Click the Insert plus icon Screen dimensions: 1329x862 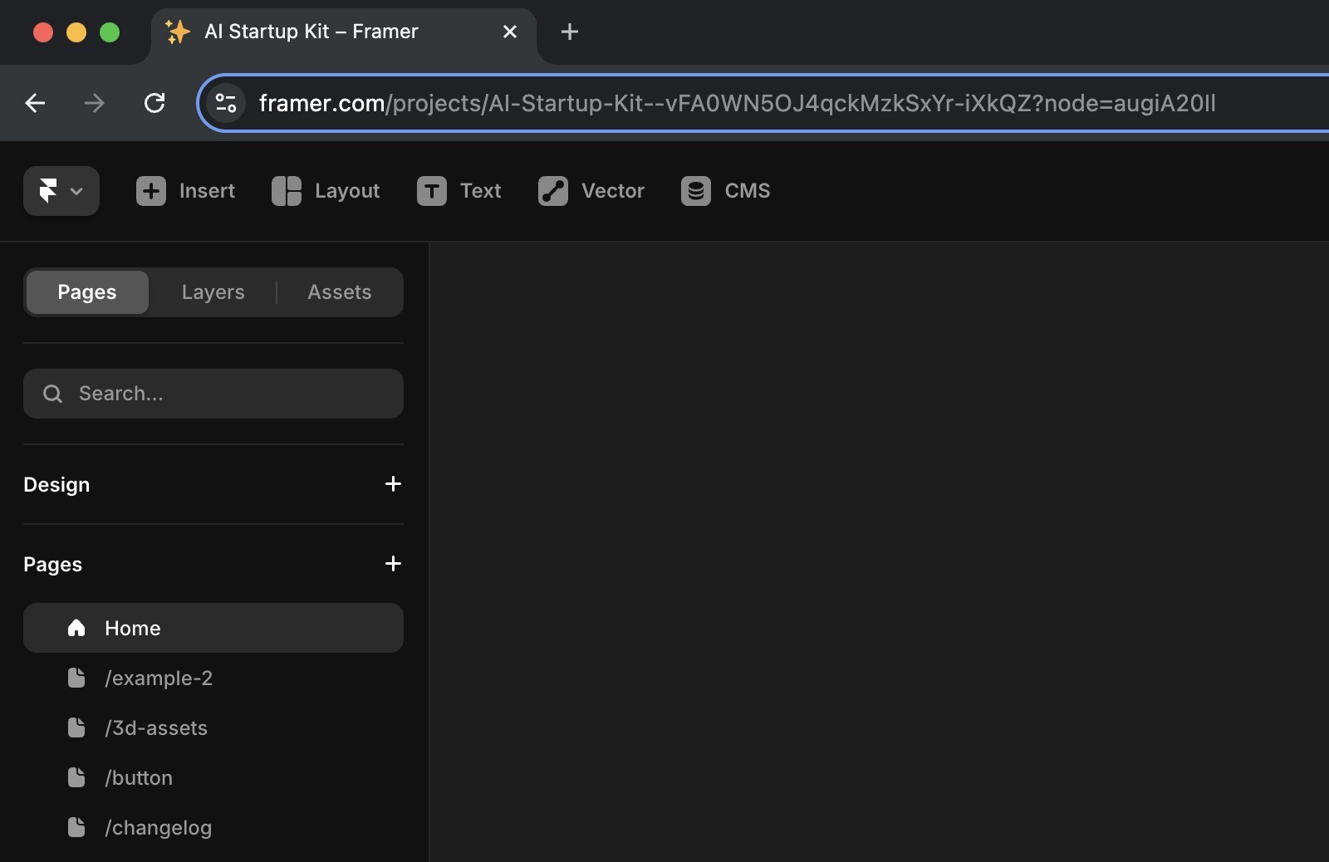(151, 191)
